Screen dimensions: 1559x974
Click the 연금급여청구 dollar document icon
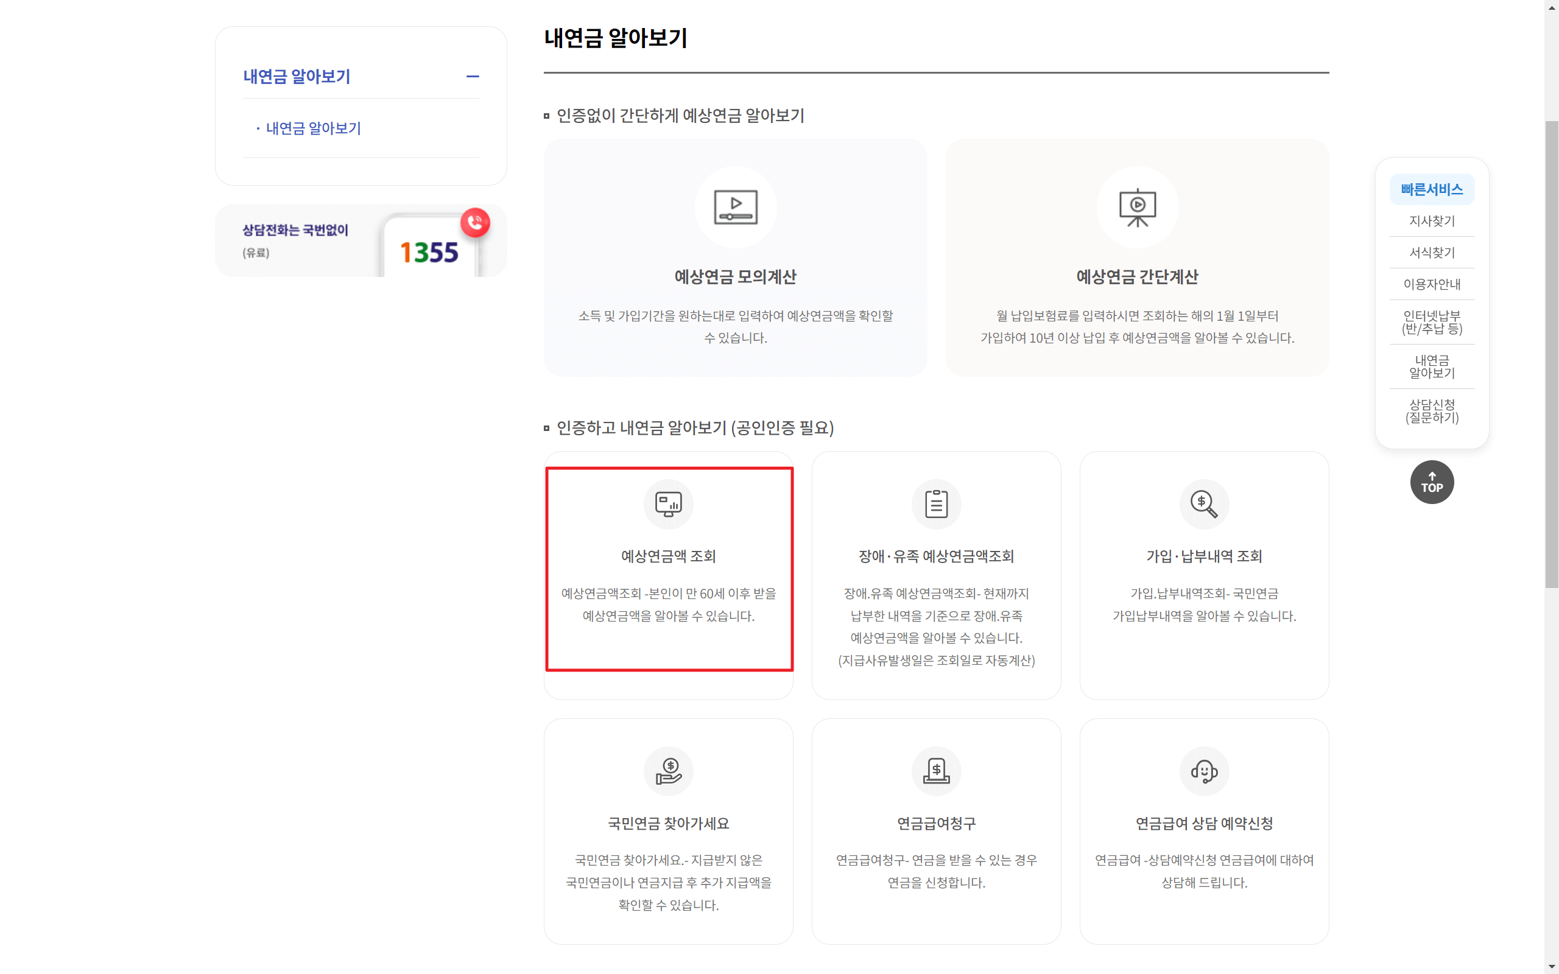(936, 771)
